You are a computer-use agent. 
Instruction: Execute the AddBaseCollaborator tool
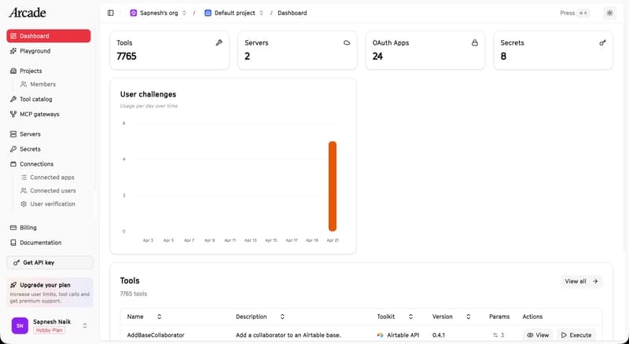pos(576,335)
